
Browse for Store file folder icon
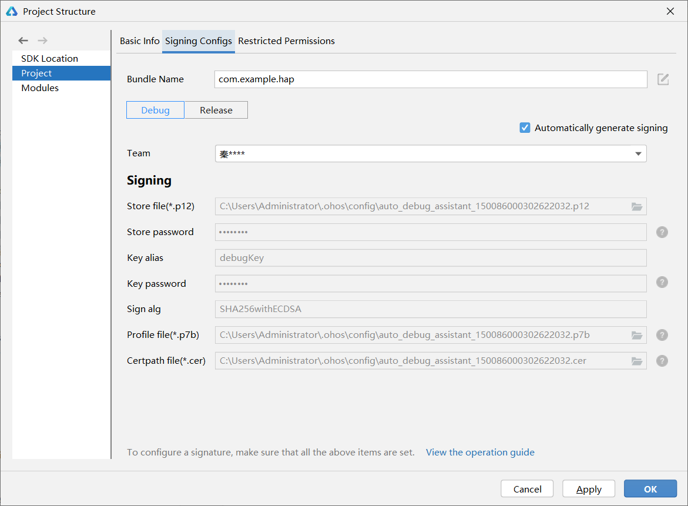click(x=637, y=206)
